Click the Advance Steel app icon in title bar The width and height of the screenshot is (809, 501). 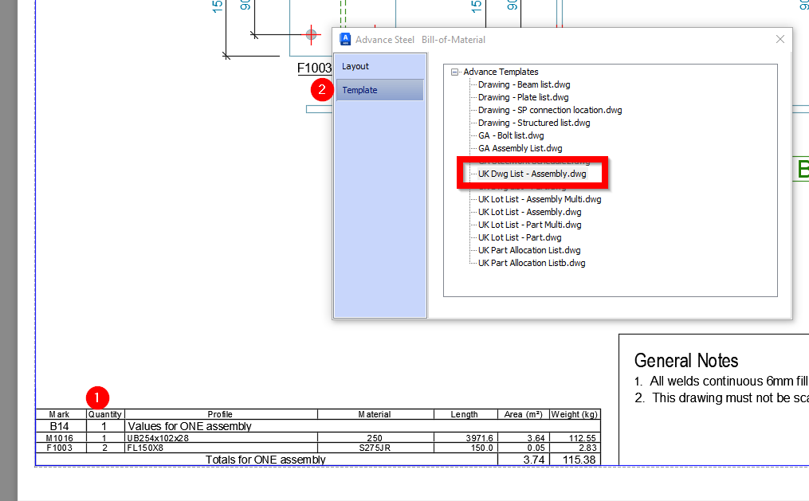coord(345,39)
